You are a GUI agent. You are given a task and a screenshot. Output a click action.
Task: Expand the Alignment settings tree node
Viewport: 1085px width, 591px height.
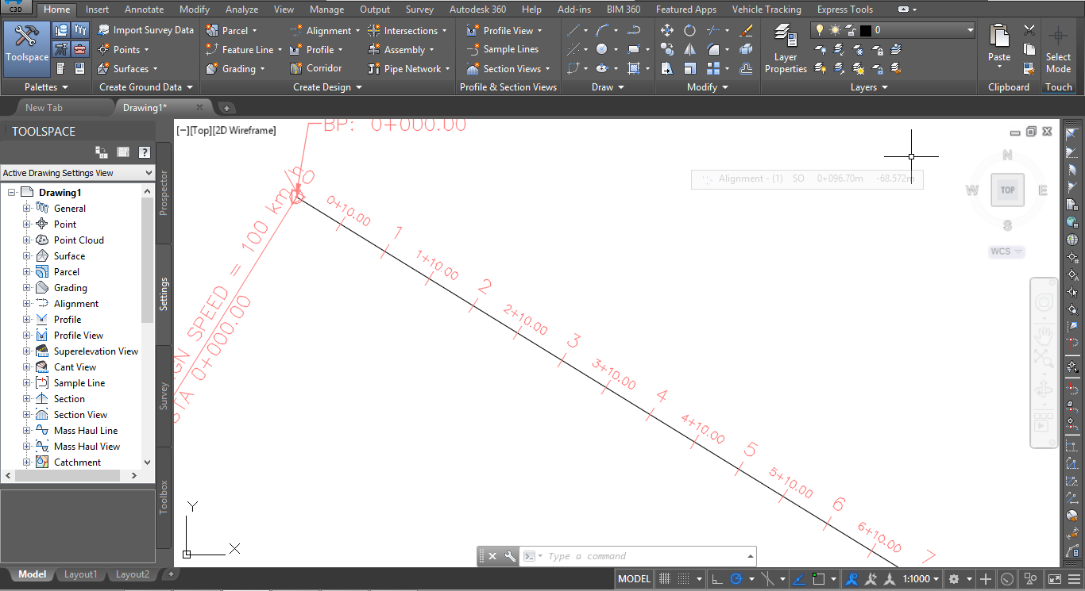pyautogui.click(x=27, y=304)
